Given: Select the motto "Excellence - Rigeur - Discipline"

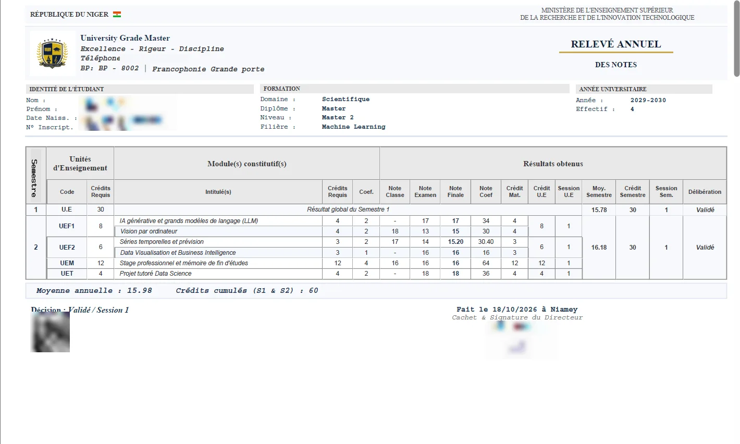Looking at the screenshot, I should 152,49.
